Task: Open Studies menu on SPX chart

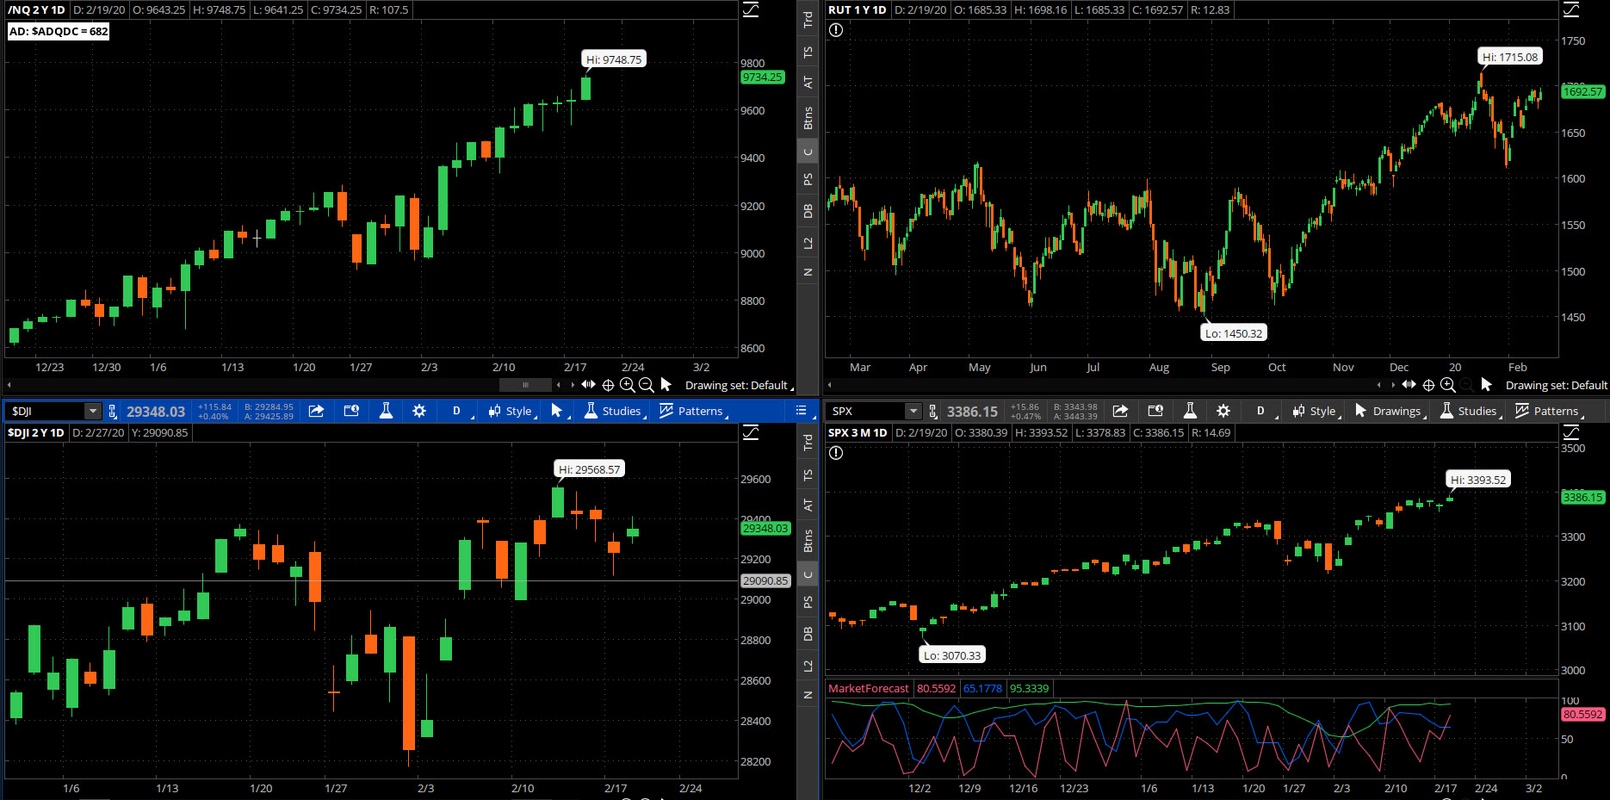Action: coord(1470,411)
